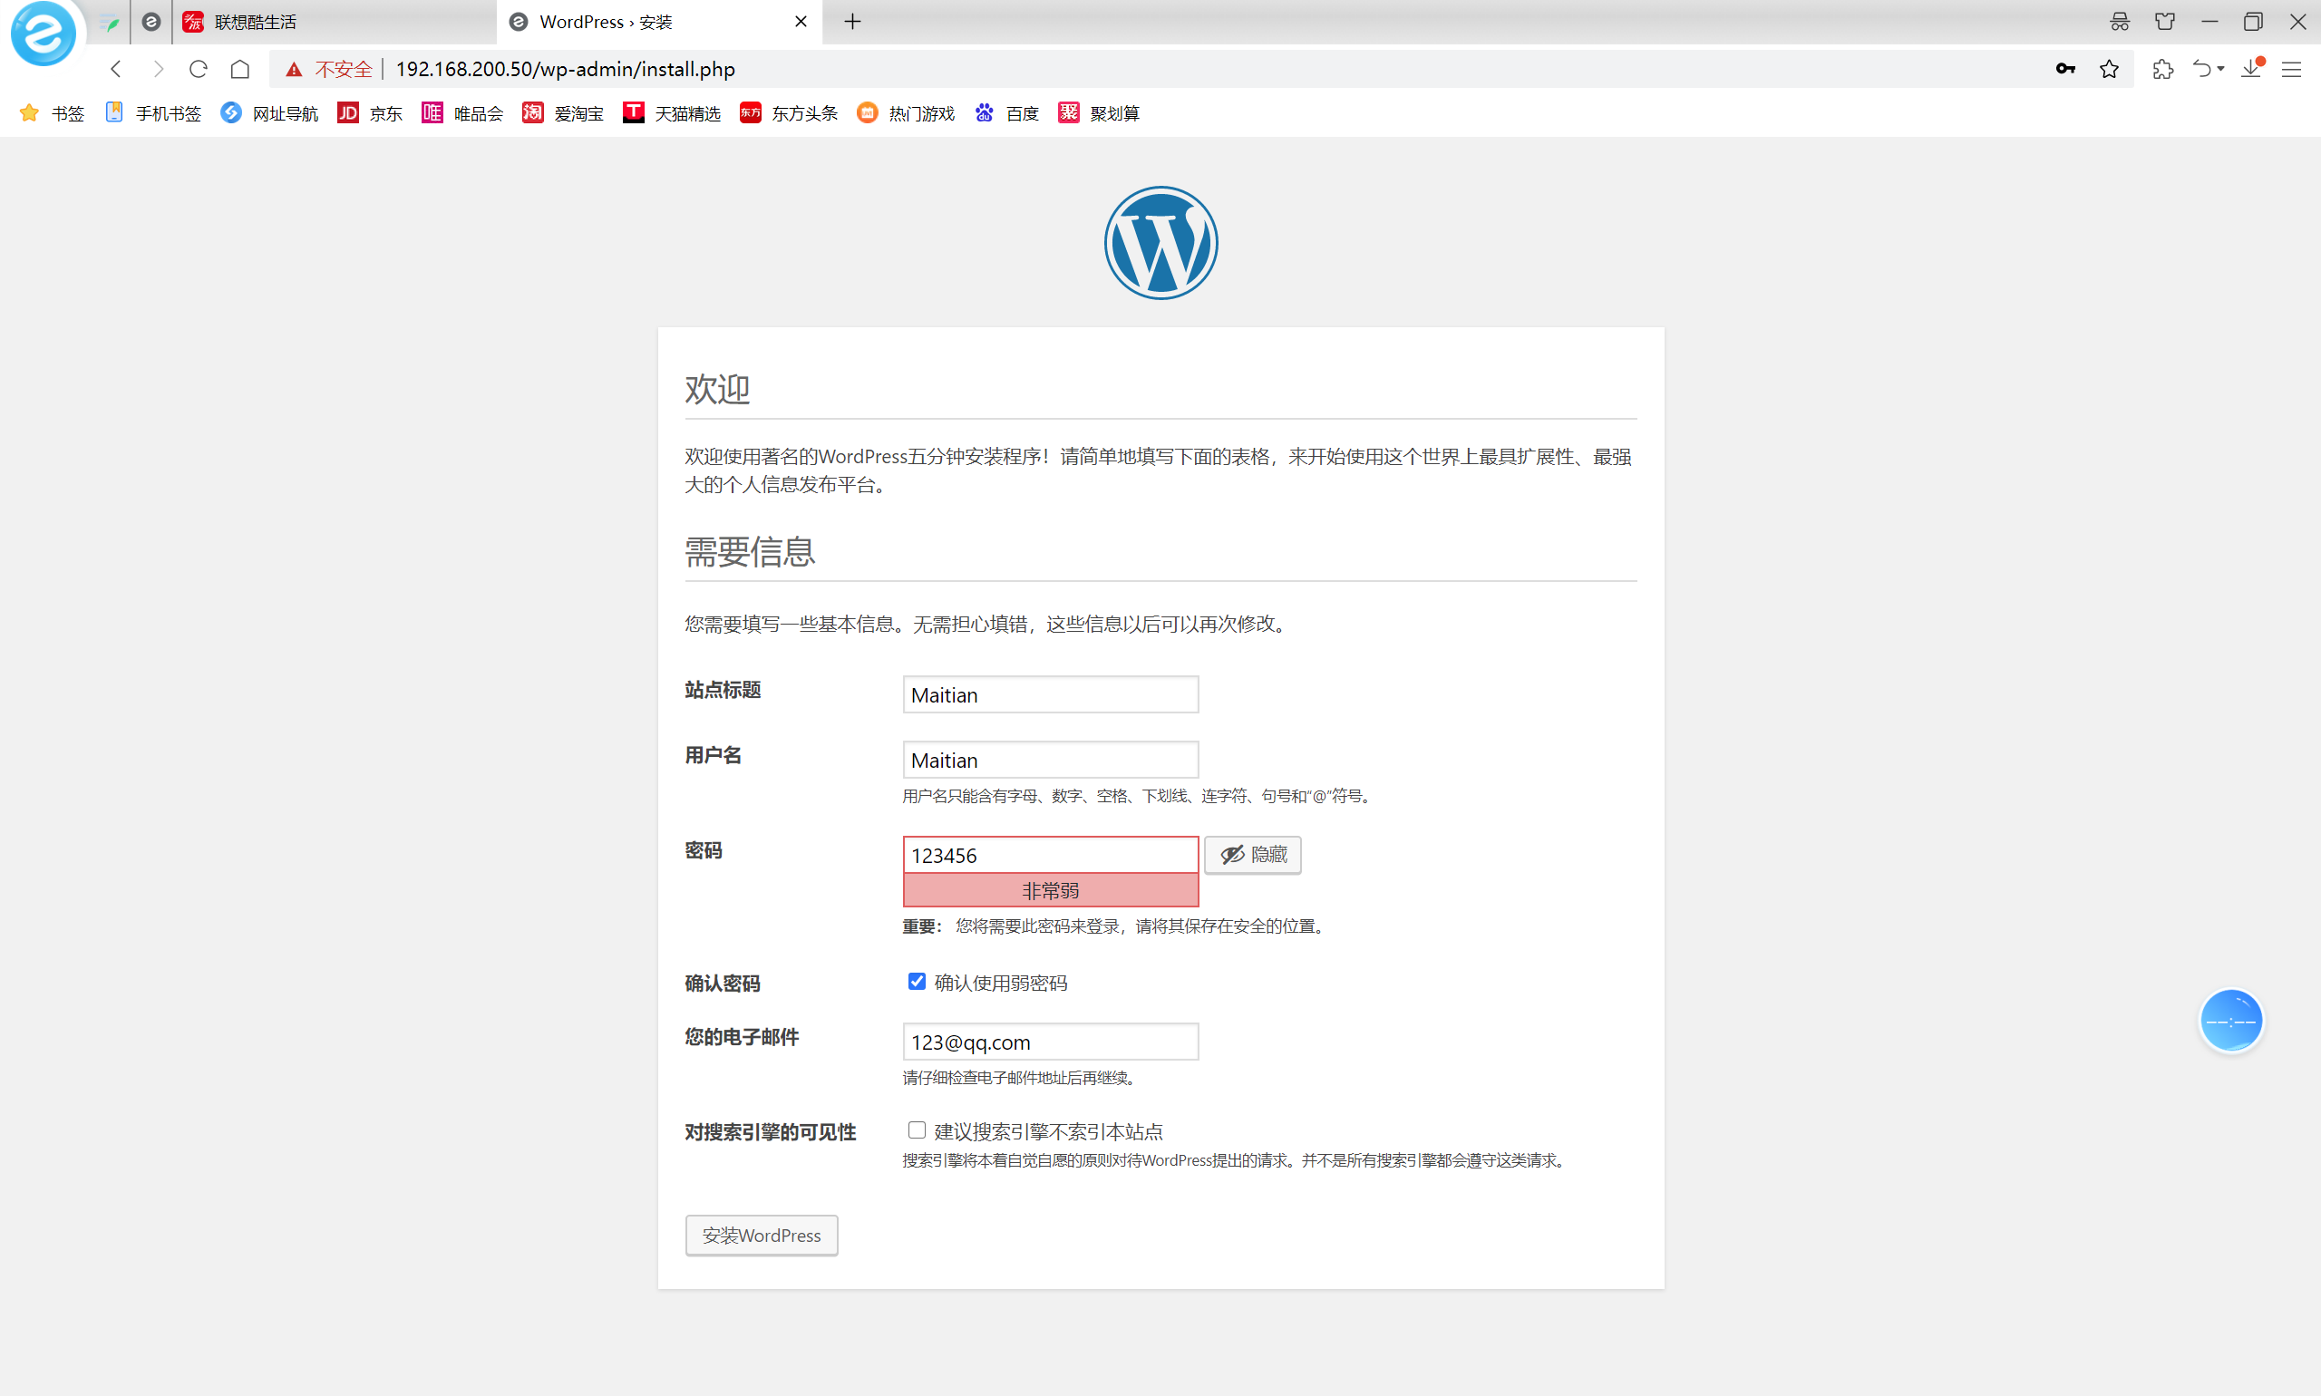Uncheck 确认使用弱密码 checkbox
Image resolution: width=2321 pixels, height=1396 pixels.
pyautogui.click(x=917, y=981)
